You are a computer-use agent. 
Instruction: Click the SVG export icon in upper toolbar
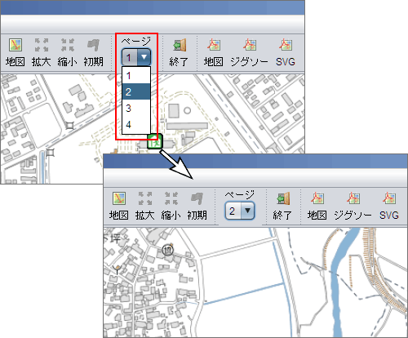point(286,45)
